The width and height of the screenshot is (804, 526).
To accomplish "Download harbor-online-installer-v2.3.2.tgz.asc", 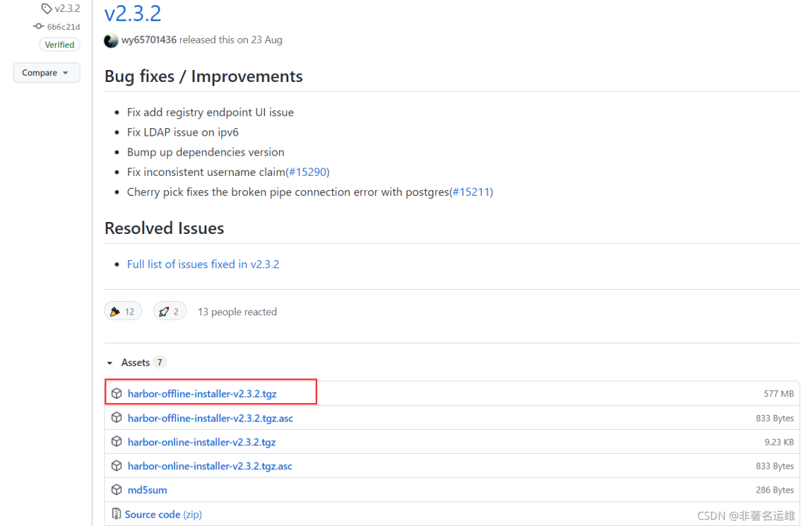I will [210, 466].
